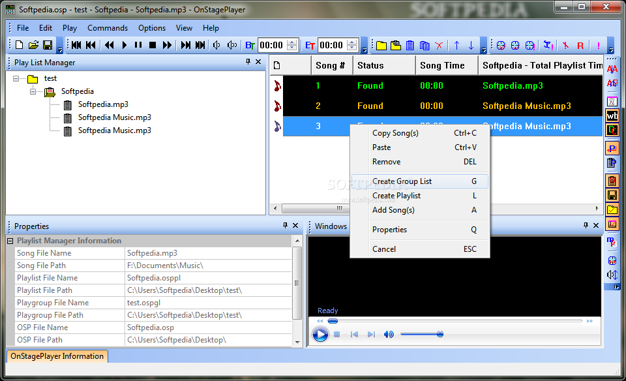626x381 pixels.
Task: Click the Pause button in the main toolbar
Action: click(138, 45)
